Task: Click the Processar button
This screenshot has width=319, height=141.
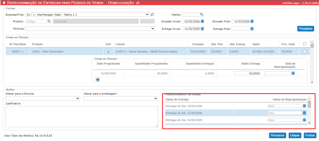Action: coord(277,135)
